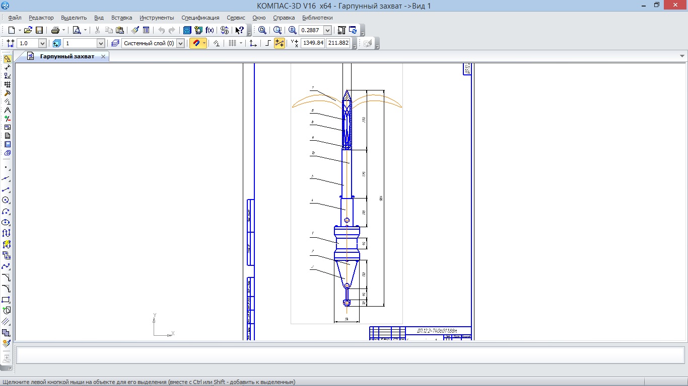Image resolution: width=688 pixels, height=386 pixels.
Task: Open the Вставка menu
Action: point(122,18)
